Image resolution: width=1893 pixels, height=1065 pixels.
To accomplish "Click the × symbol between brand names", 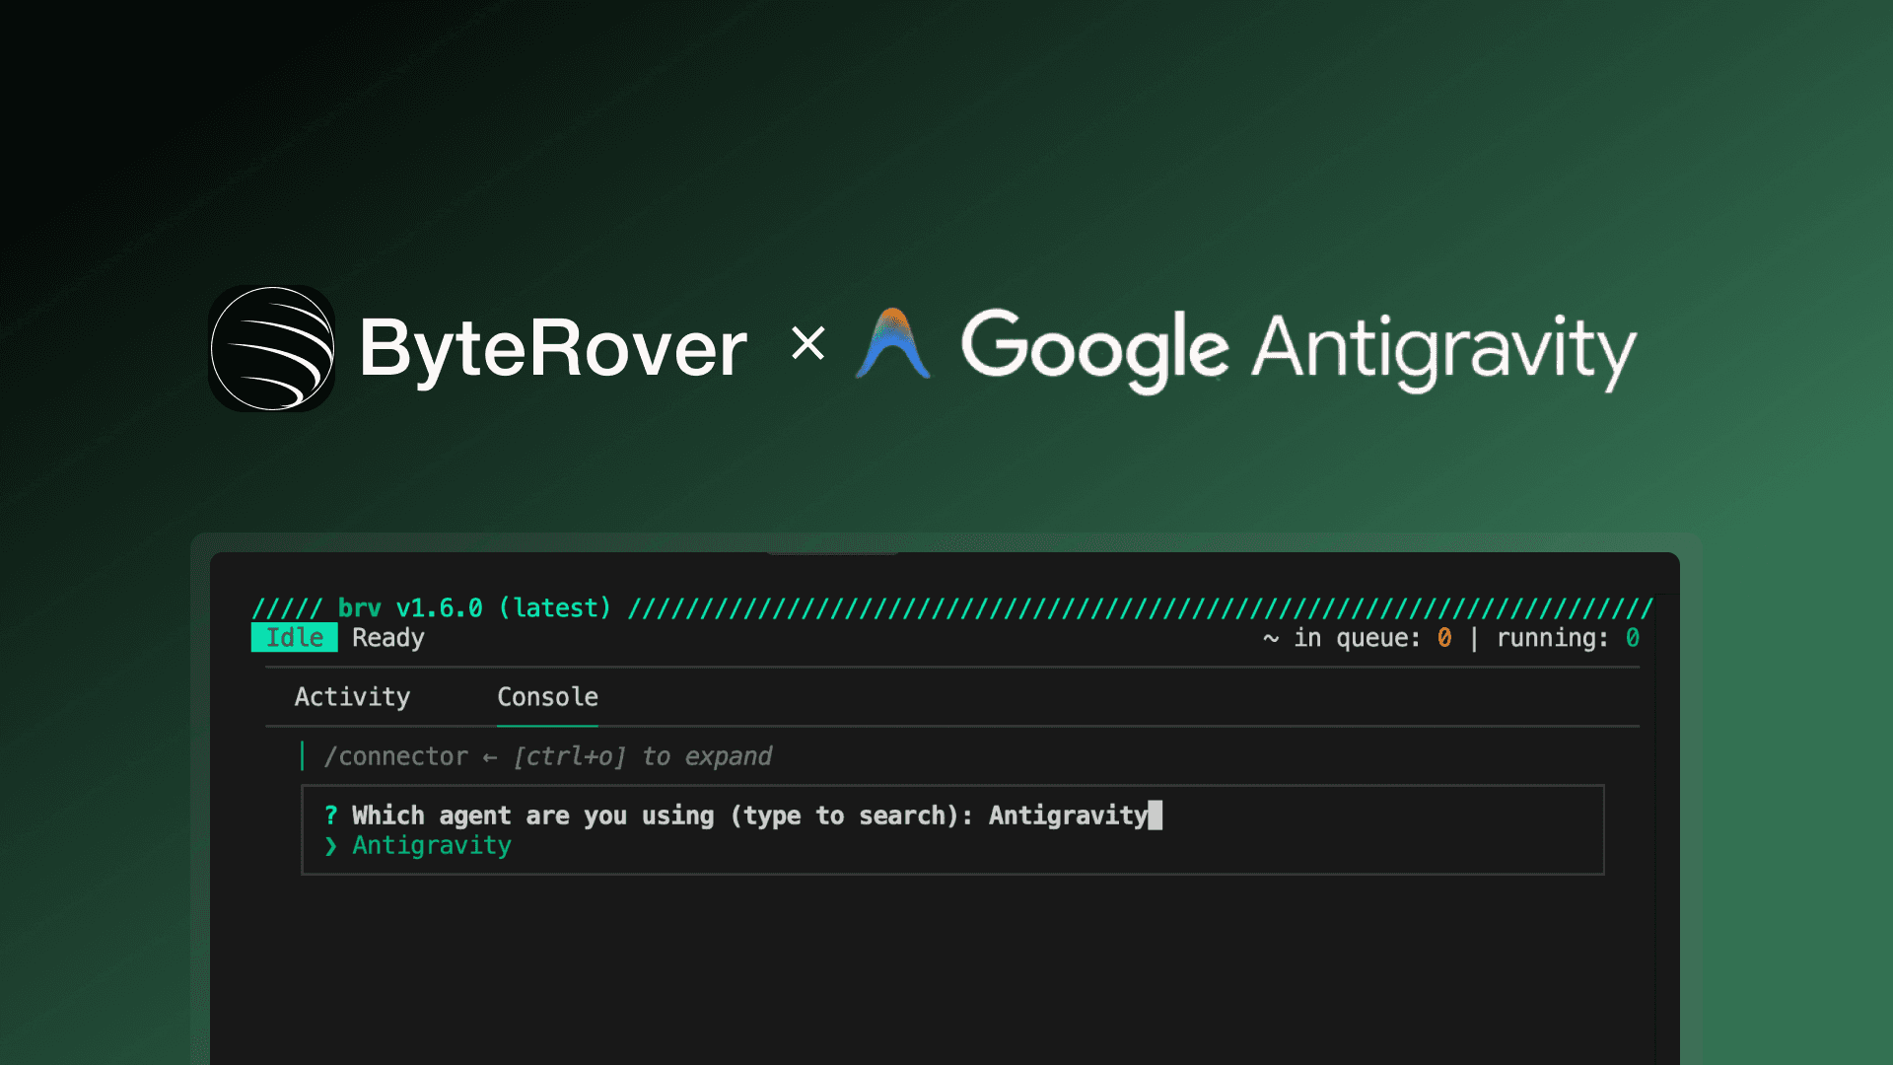I will tap(807, 344).
